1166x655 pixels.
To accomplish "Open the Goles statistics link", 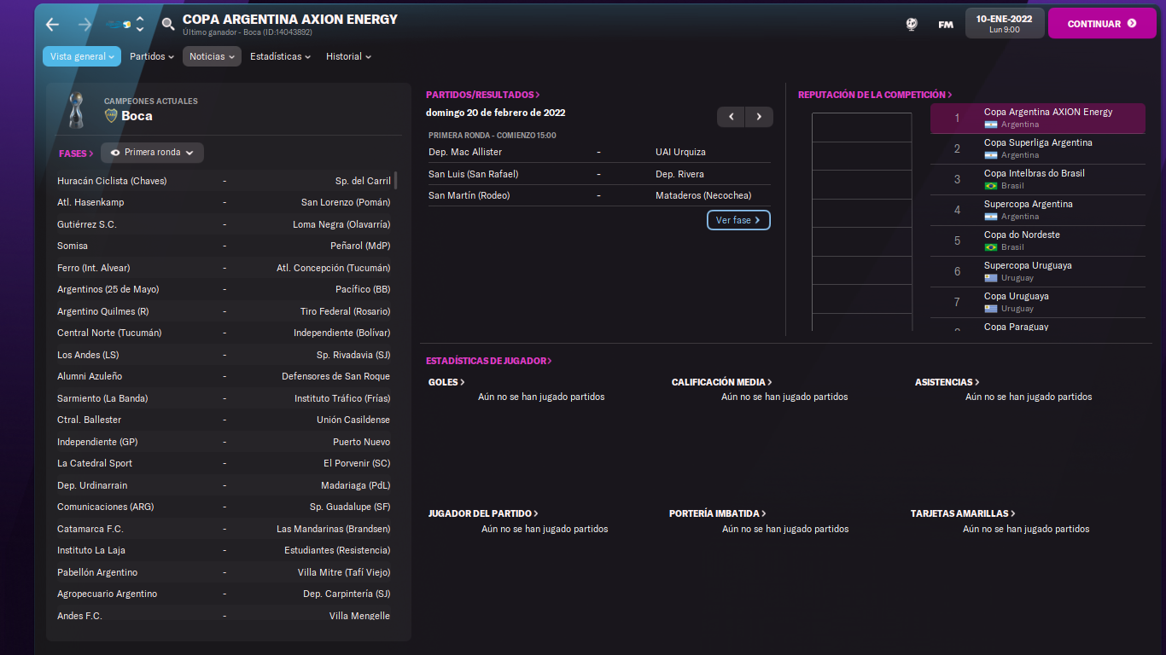I will (446, 382).
